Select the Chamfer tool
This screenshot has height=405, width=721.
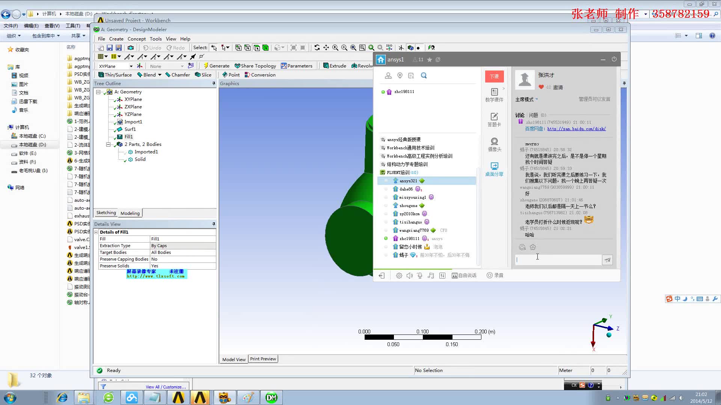178,75
